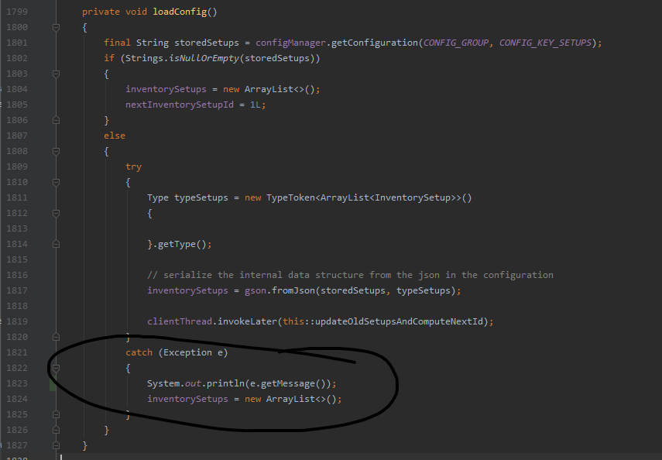The image size is (662, 460).
Task: Collapse the loadConfig method body fold icon
Action: click(54, 26)
